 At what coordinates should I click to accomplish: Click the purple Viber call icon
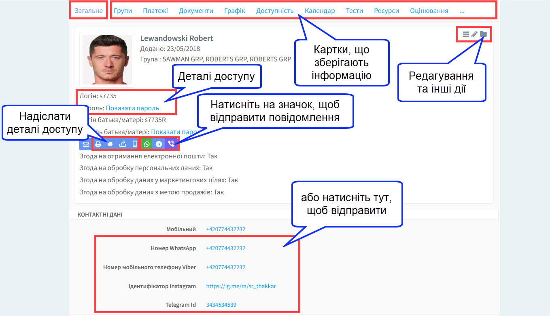pyautogui.click(x=170, y=143)
